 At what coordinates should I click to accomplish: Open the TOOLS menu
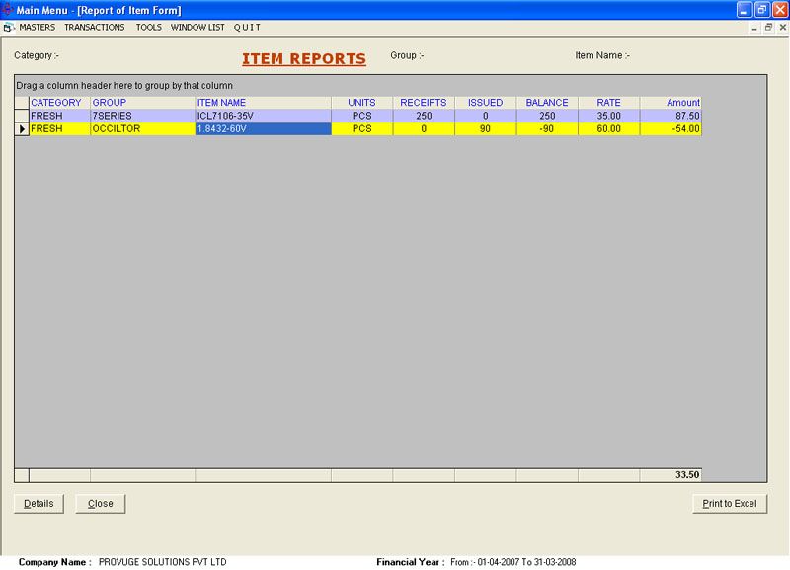pyautogui.click(x=148, y=28)
